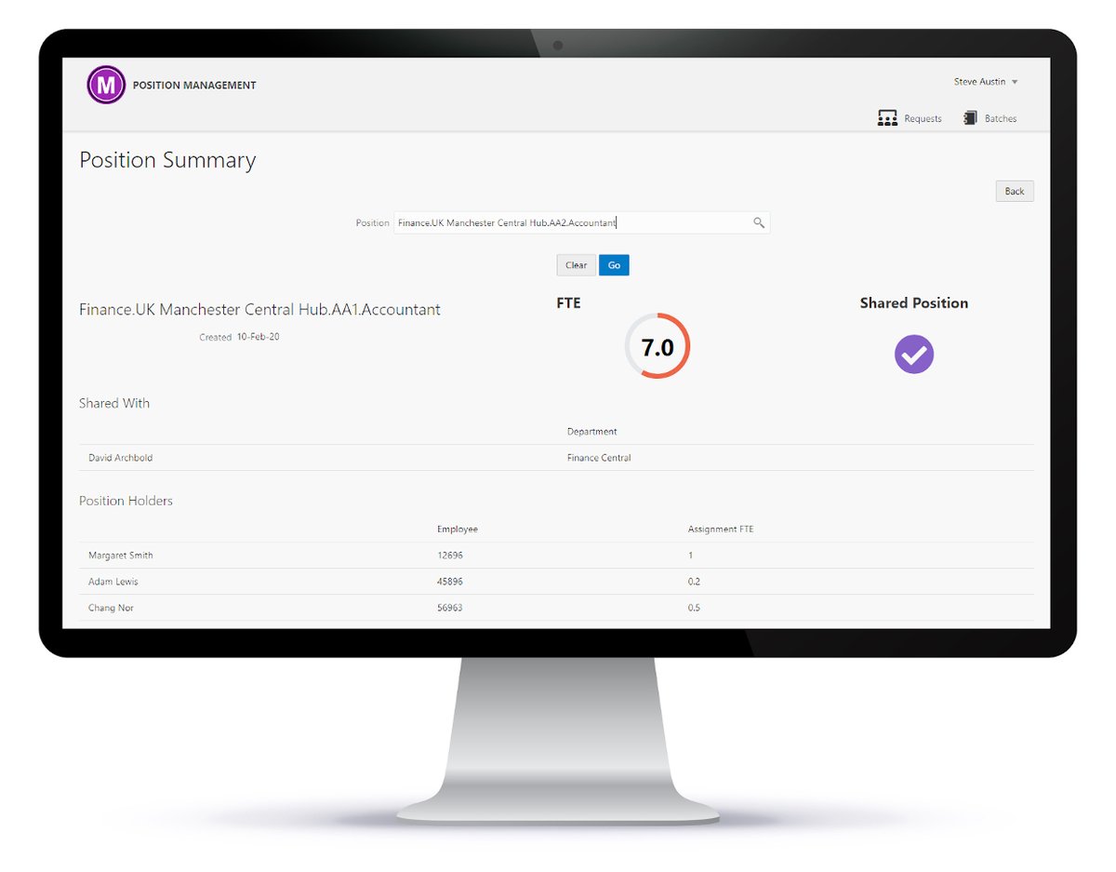Click the search magnifier in Position field
The image size is (1116, 872).
click(759, 222)
